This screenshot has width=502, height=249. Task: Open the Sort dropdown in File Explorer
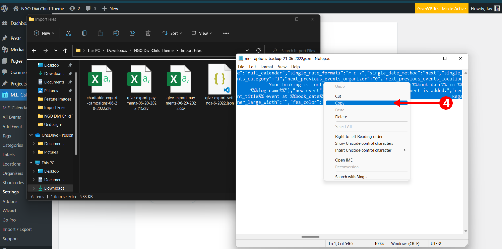pyautogui.click(x=172, y=33)
